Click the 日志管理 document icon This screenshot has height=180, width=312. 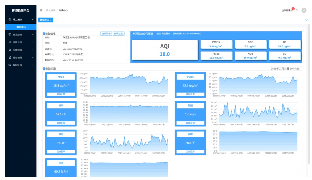(x=10, y=58)
